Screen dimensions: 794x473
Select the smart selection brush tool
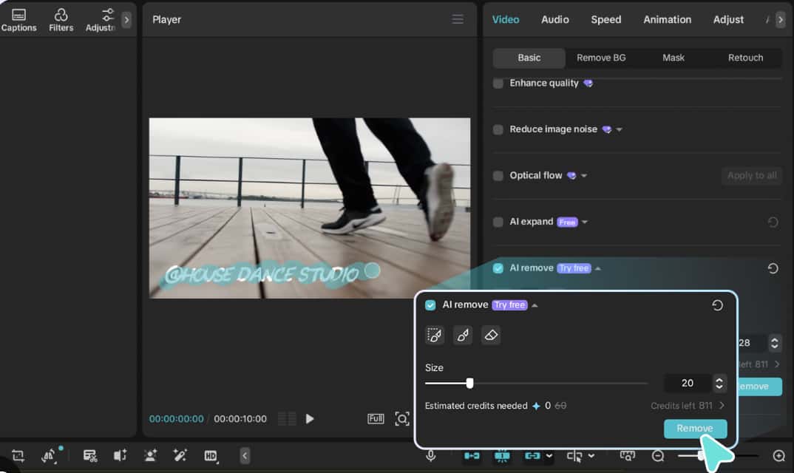[435, 336]
